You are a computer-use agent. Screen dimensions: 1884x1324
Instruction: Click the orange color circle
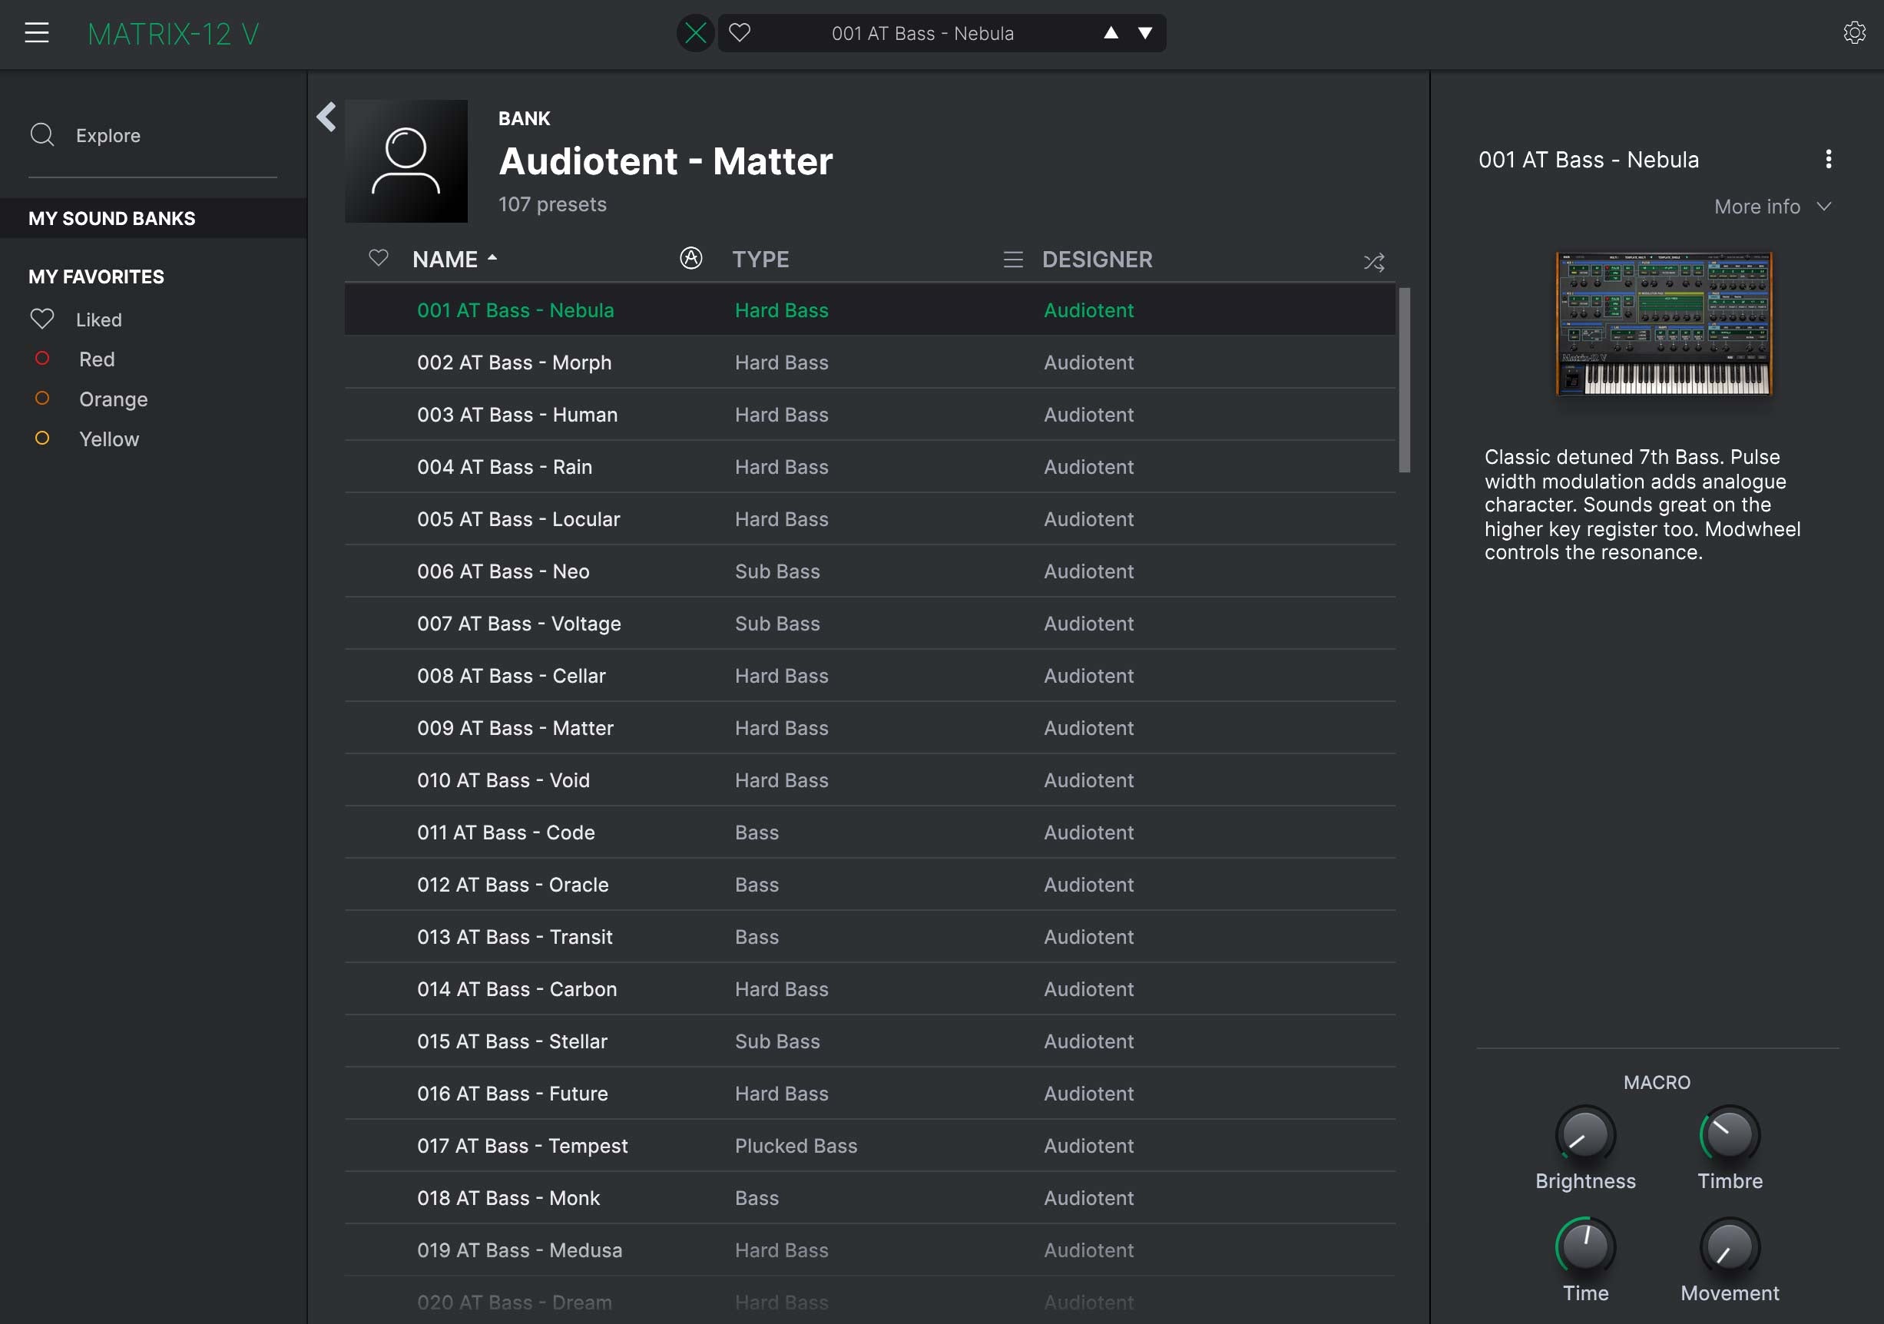[x=41, y=398]
